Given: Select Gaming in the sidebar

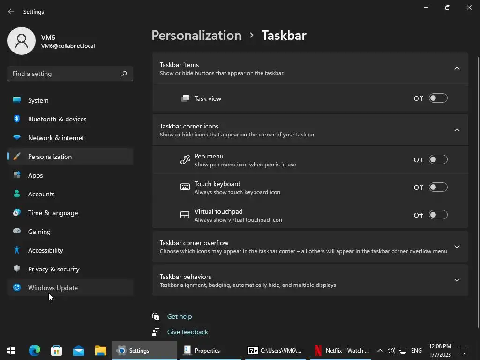Looking at the screenshot, I should pos(70,232).
